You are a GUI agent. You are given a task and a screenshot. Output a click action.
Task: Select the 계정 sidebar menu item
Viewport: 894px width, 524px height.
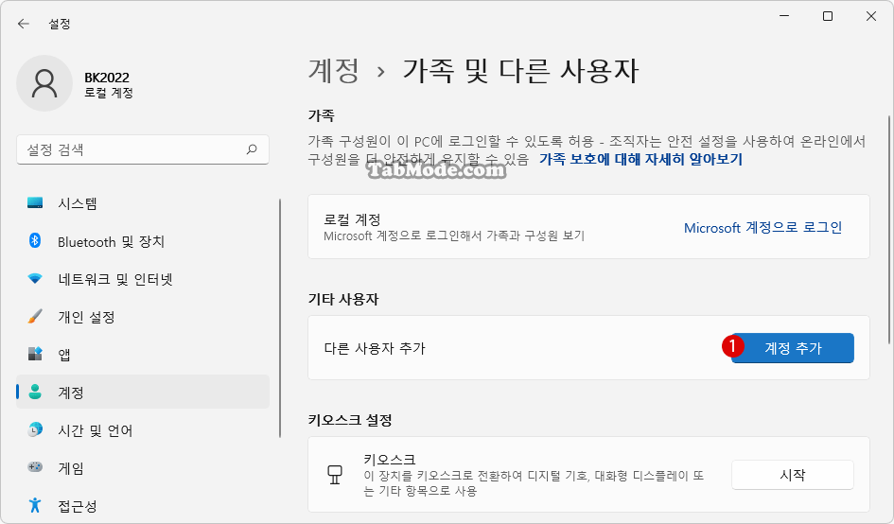pos(143,392)
